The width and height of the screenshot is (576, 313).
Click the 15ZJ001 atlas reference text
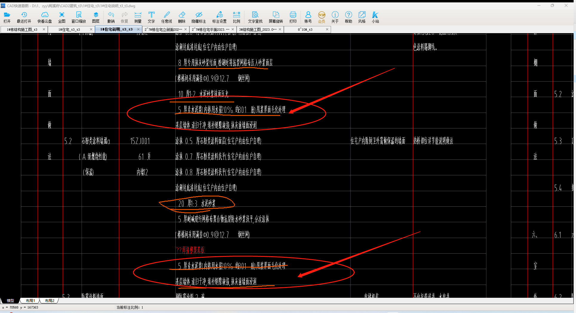140,141
